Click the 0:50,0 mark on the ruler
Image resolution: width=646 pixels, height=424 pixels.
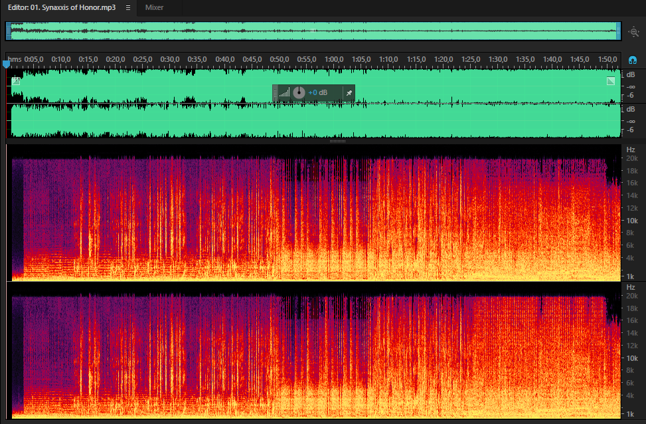[x=280, y=59]
